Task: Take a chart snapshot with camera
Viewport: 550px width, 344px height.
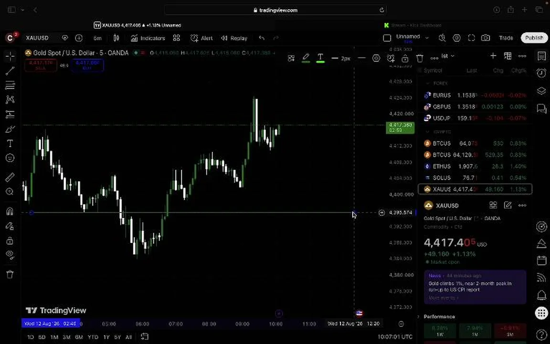Action: click(x=486, y=38)
